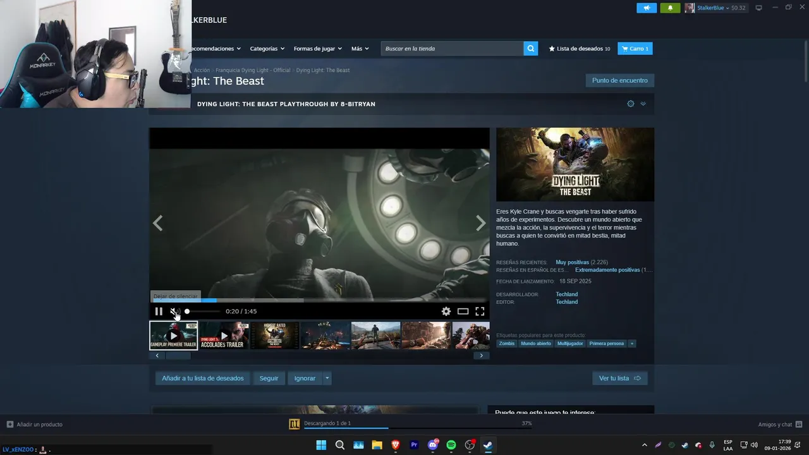Viewport: 809px width, 455px height.
Task: Focus Buscar en la tienda field
Action: pyautogui.click(x=452, y=49)
